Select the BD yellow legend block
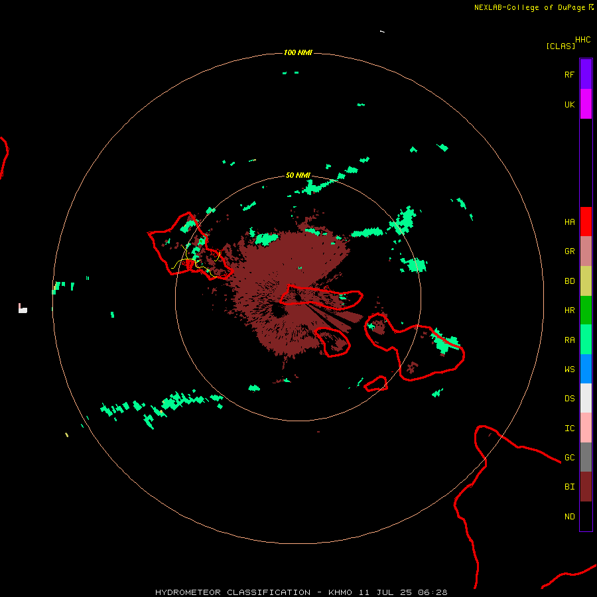Image resolution: width=597 pixels, height=597 pixels. pos(586,281)
